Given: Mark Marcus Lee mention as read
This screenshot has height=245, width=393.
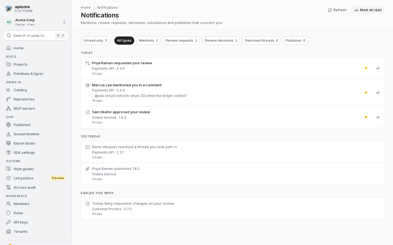Looking at the screenshot, I should point(378,93).
